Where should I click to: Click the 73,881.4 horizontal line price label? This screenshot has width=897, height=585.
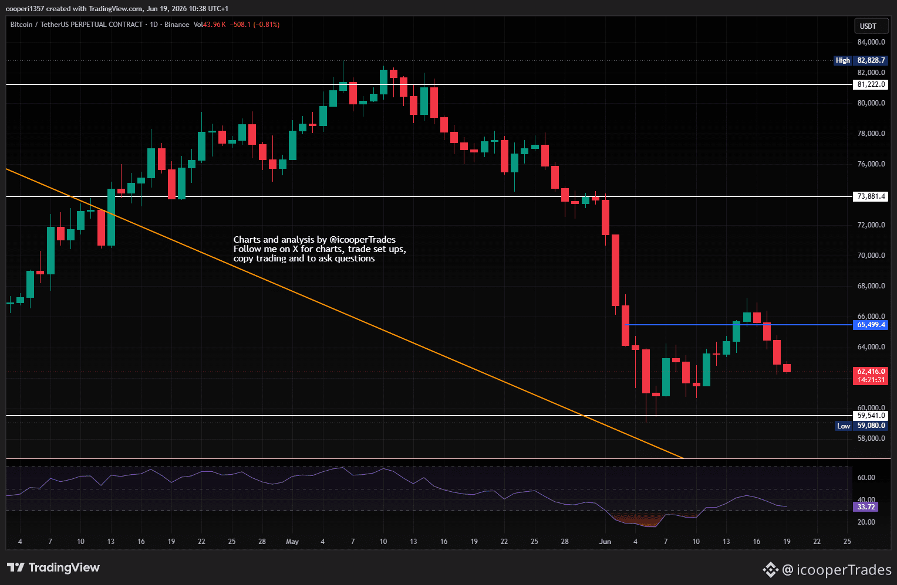871,196
